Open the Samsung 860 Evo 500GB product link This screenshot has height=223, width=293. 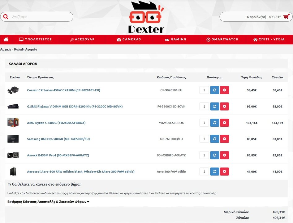[58, 139]
